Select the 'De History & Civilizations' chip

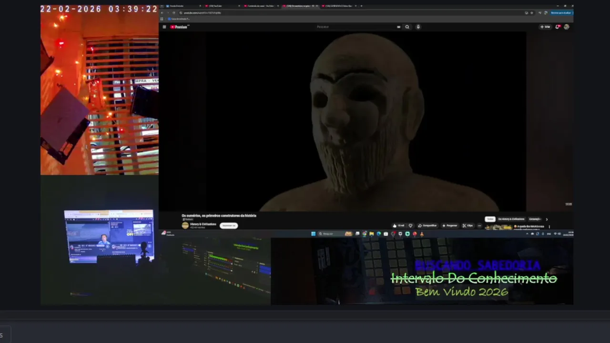511,219
